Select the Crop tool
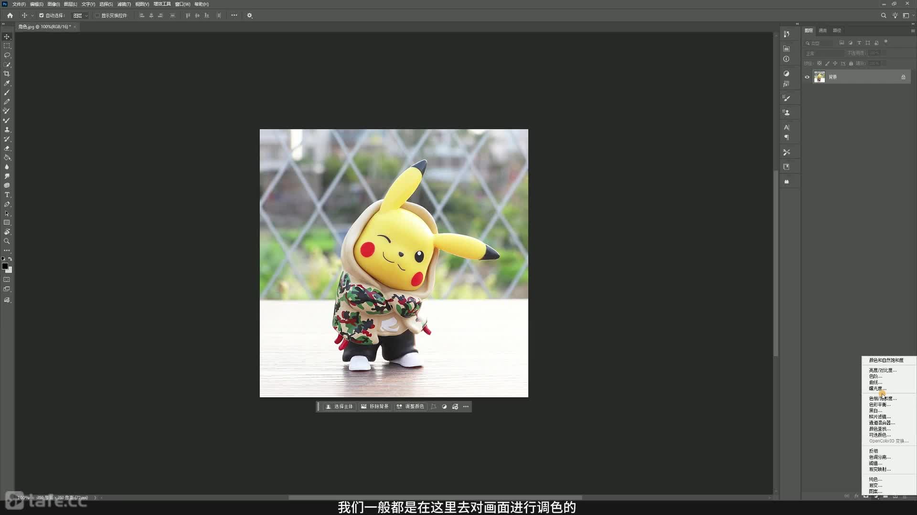 pyautogui.click(x=7, y=74)
